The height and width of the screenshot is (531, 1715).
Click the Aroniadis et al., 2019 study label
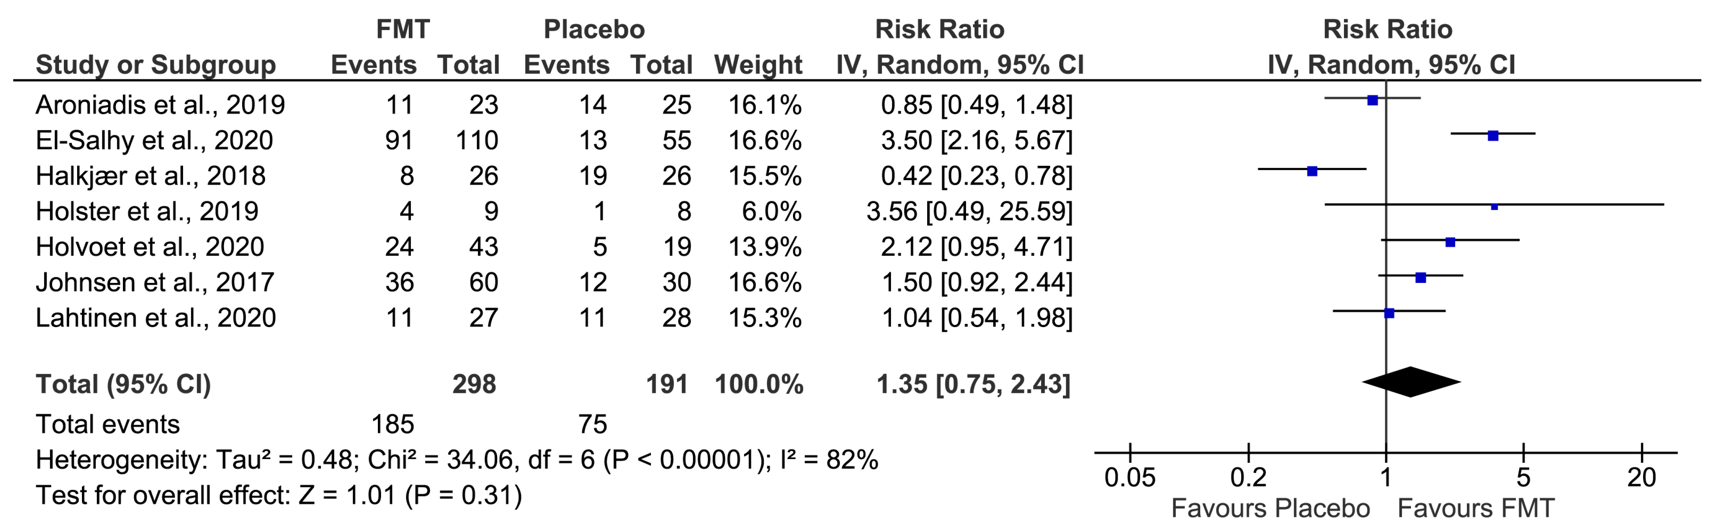point(160,104)
